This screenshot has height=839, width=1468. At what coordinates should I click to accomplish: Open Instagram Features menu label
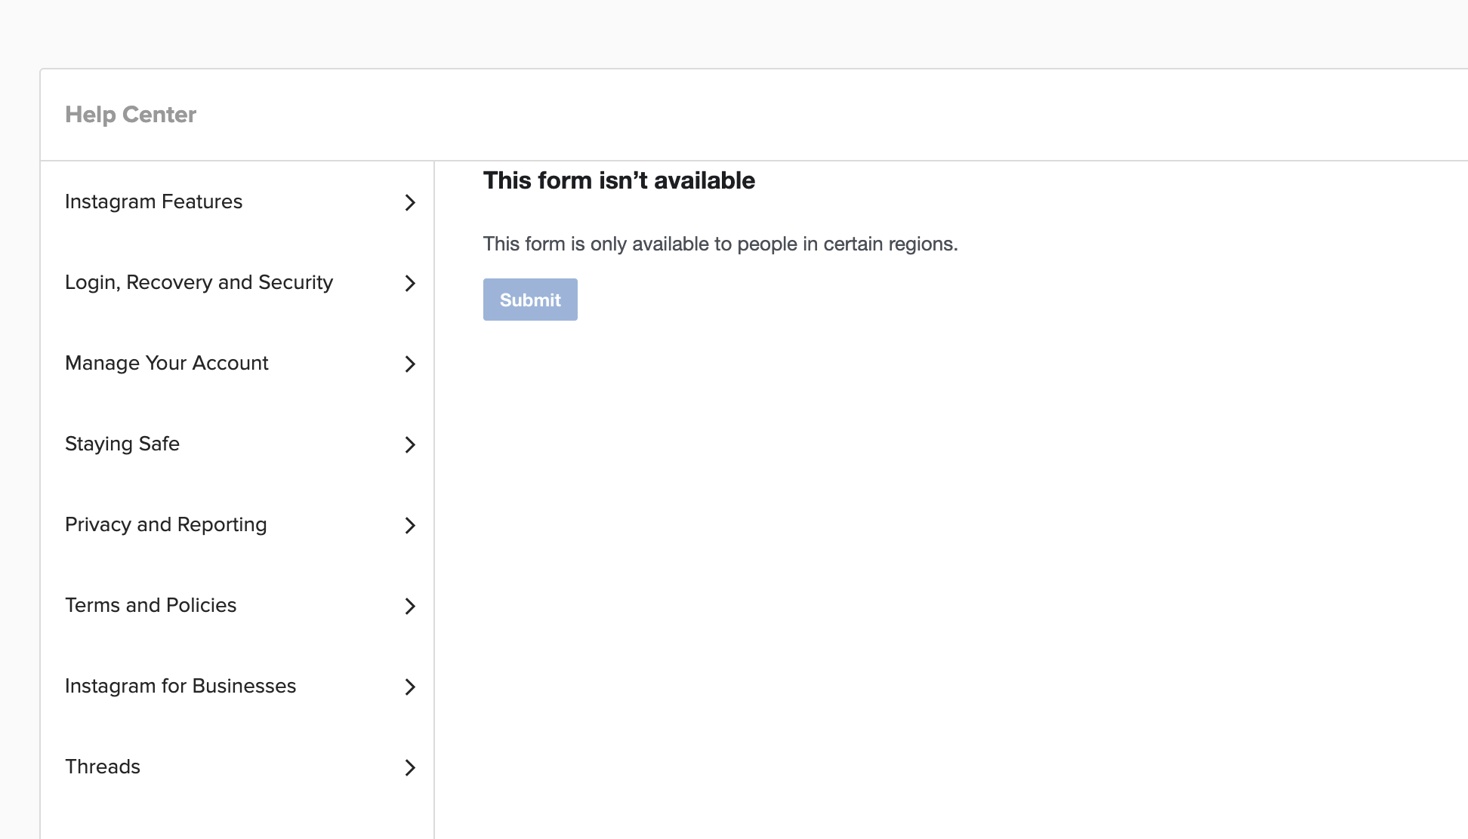coord(153,201)
